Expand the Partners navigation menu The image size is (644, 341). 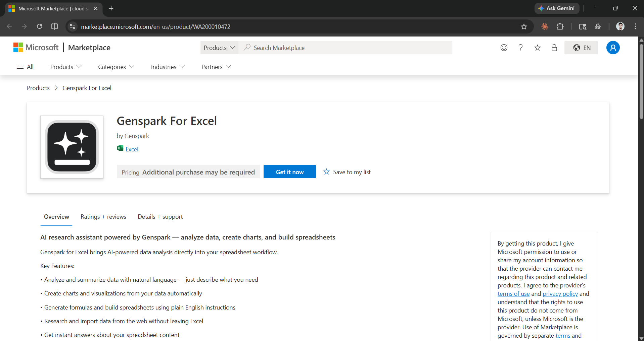tap(216, 67)
